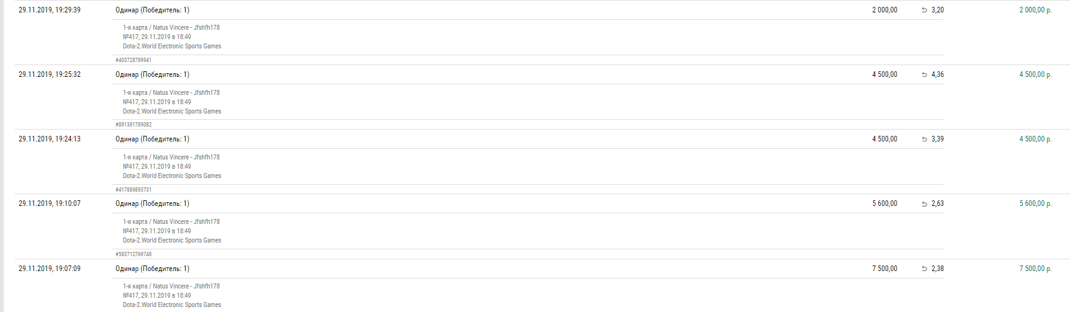The image size is (1070, 312).
Task: Click the 5 600,00 stake amount
Action: coord(884,203)
